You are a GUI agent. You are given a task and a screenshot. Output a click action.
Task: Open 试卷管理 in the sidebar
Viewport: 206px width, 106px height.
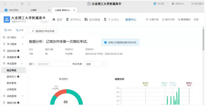tap(12, 90)
